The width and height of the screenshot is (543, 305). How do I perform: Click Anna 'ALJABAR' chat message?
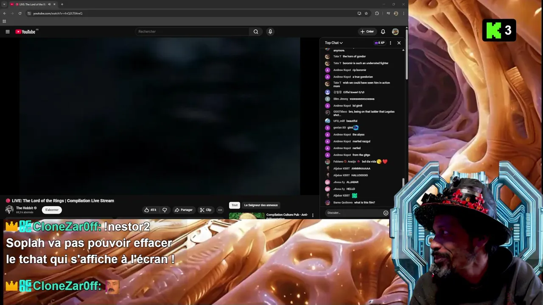[353, 182]
